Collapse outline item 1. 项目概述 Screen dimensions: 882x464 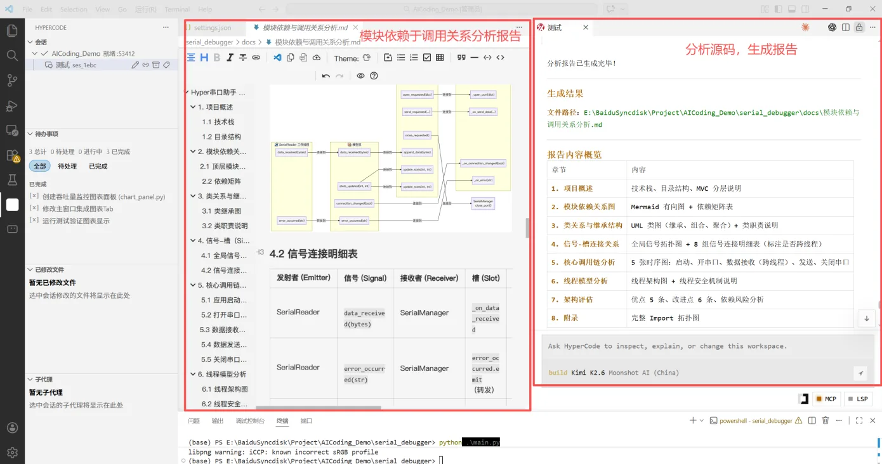193,107
